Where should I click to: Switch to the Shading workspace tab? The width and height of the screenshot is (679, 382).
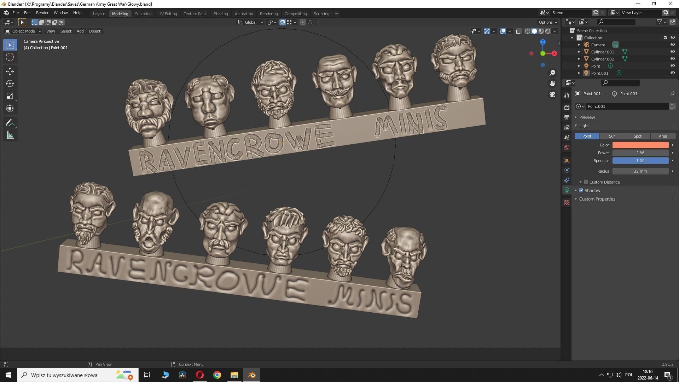[x=221, y=14]
